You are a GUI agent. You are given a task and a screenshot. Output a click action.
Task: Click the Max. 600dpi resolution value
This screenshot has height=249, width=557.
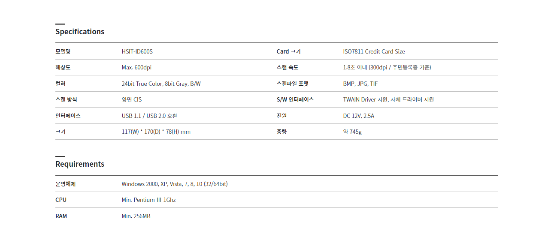136,68
